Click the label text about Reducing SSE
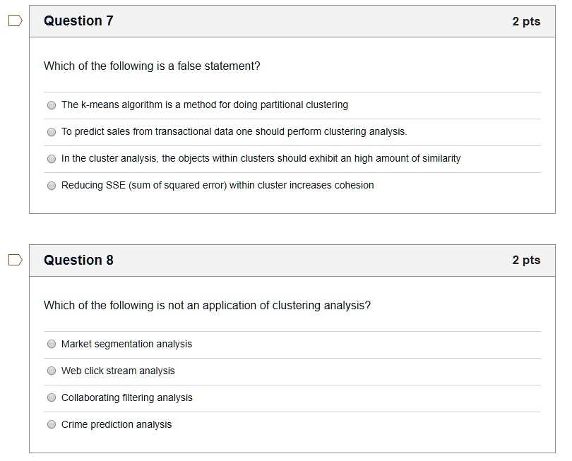The height and width of the screenshot is (461, 572). coord(218,185)
